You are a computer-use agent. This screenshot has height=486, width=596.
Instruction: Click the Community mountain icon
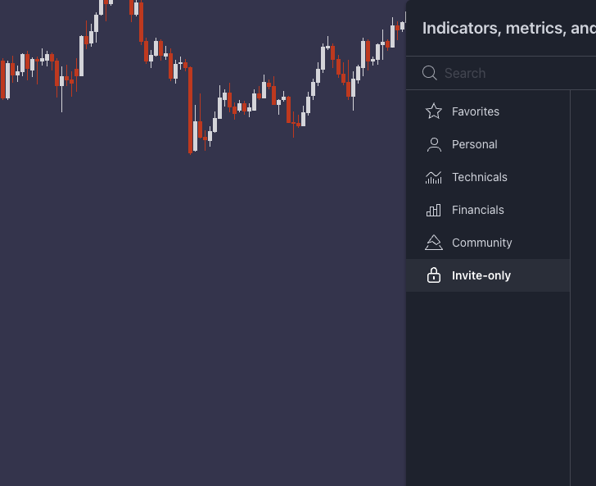434,243
